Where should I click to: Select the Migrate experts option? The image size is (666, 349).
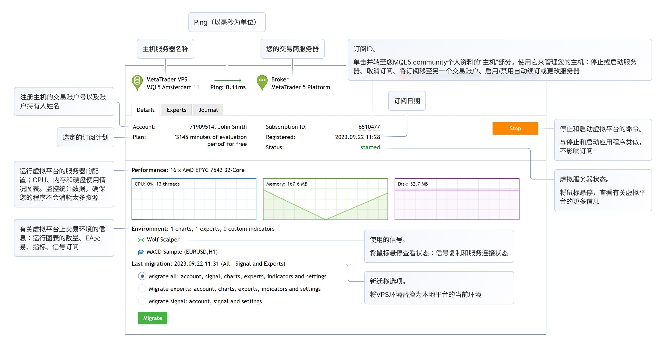point(142,288)
